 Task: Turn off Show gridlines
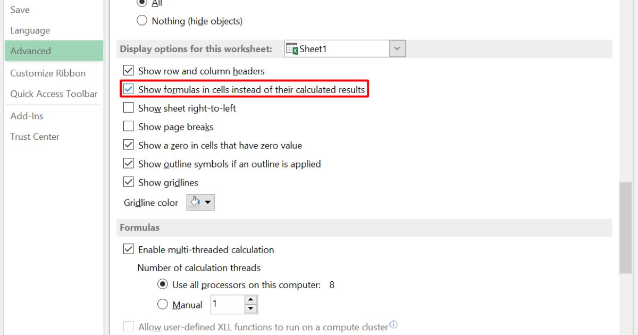pyautogui.click(x=128, y=182)
